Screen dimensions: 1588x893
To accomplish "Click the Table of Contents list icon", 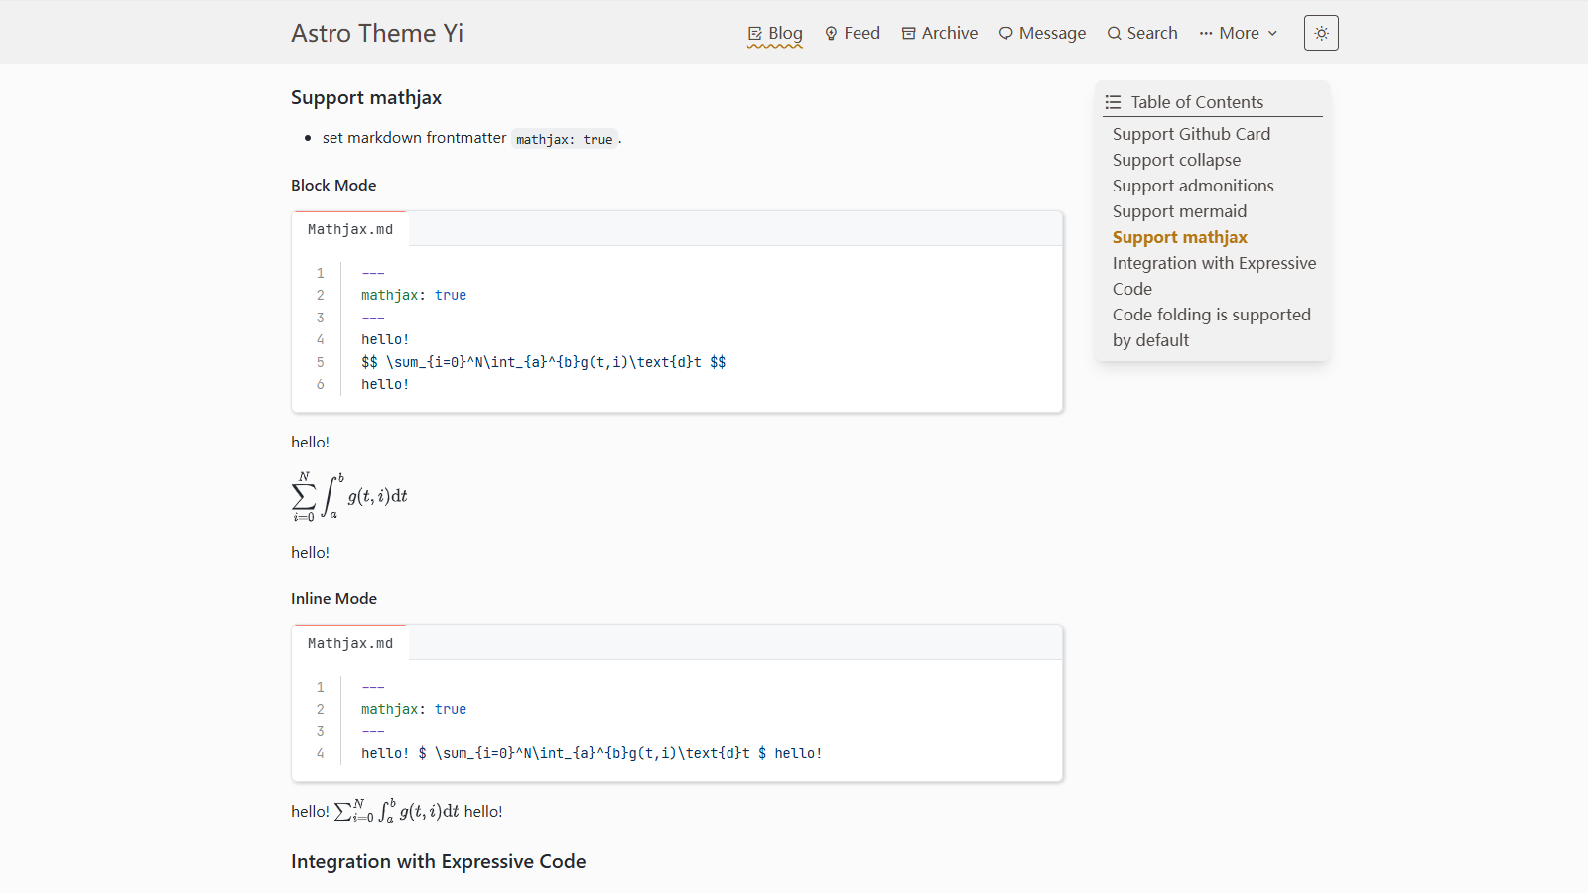I will click(1114, 102).
